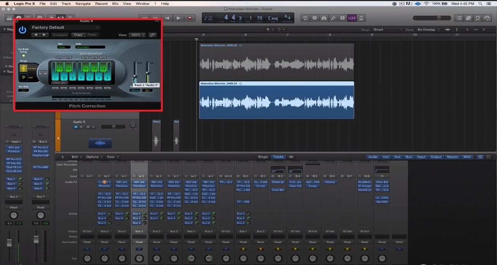The width and height of the screenshot is (497, 265).
Task: Open the Snap Smart dropdown
Action: tap(387, 29)
